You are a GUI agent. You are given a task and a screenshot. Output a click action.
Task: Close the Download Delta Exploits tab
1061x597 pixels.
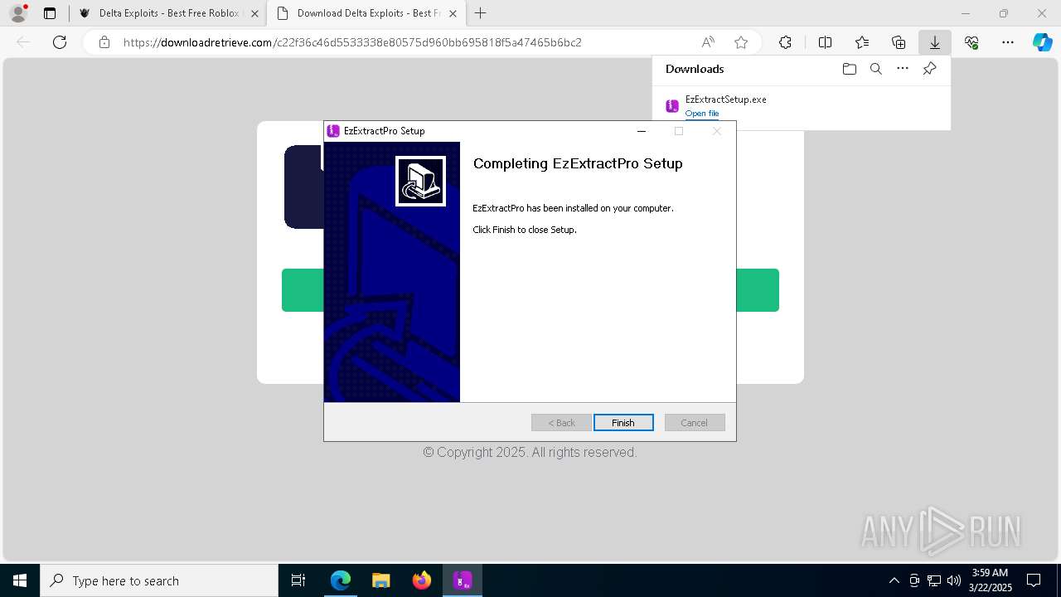pos(453,13)
